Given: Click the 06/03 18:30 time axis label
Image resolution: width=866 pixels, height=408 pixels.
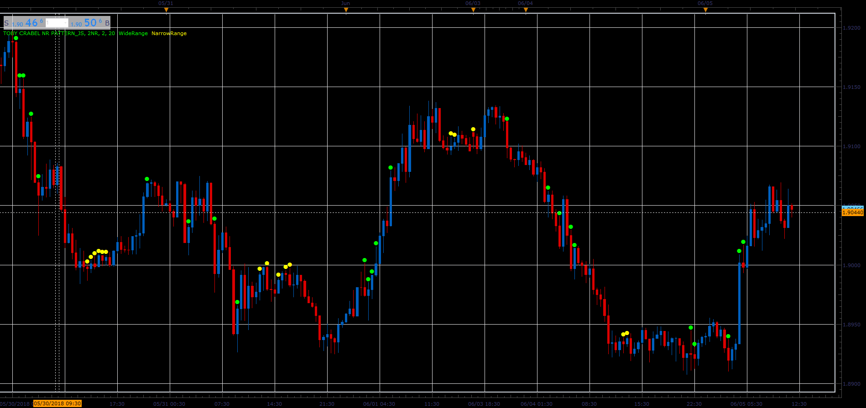Looking at the screenshot, I should (x=484, y=404).
